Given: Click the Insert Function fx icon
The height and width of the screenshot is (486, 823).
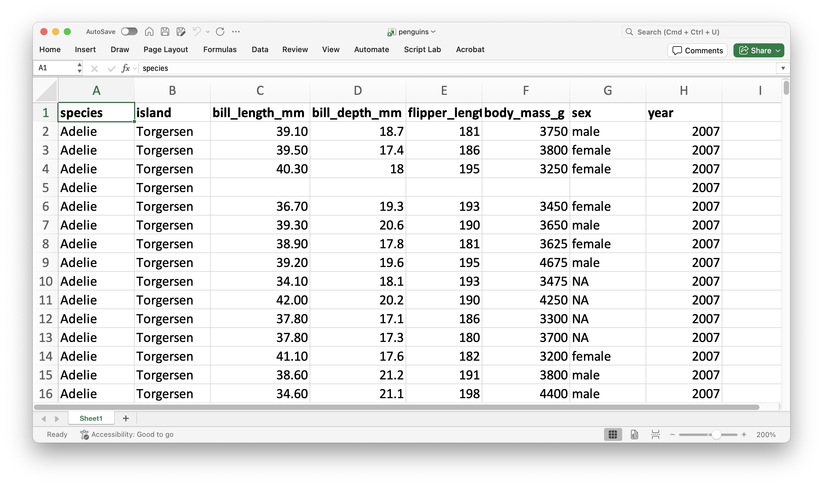Looking at the screenshot, I should 125,68.
